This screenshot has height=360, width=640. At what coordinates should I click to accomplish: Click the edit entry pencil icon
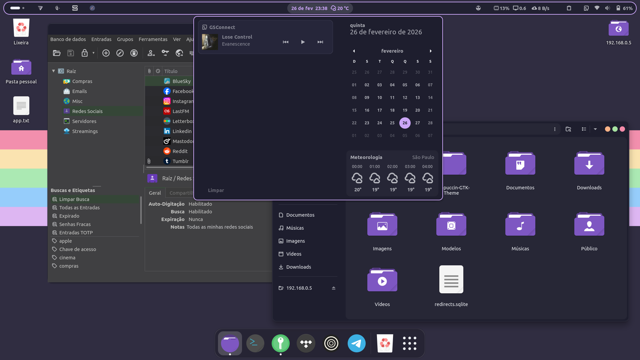(120, 53)
